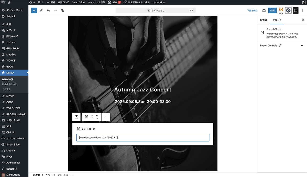Image resolution: width=307 pixels, height=177 pixels.
Task: Click the preview device icon
Action: (x=264, y=10)
